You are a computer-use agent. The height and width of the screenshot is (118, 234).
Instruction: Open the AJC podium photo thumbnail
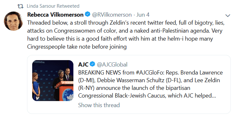pyautogui.click(x=53, y=81)
